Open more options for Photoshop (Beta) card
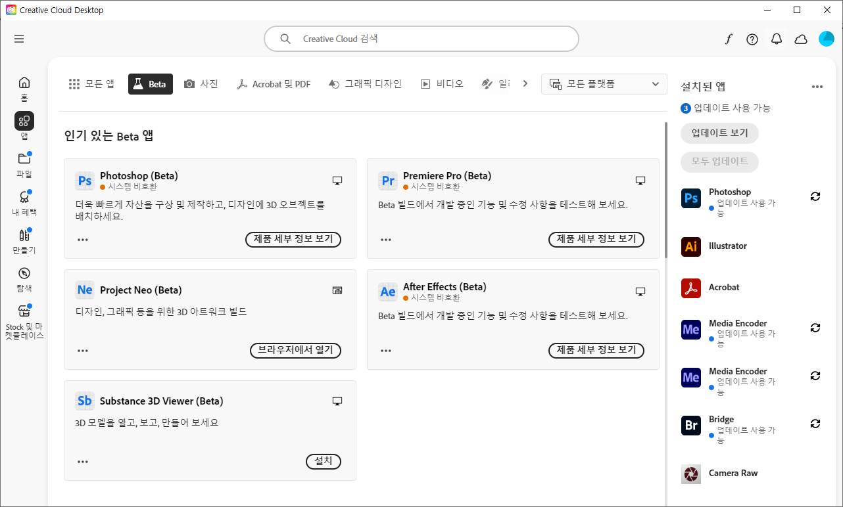 (83, 240)
